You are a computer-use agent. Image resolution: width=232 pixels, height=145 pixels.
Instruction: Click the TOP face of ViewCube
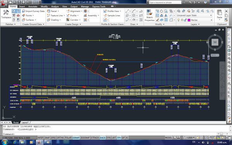point(215,42)
